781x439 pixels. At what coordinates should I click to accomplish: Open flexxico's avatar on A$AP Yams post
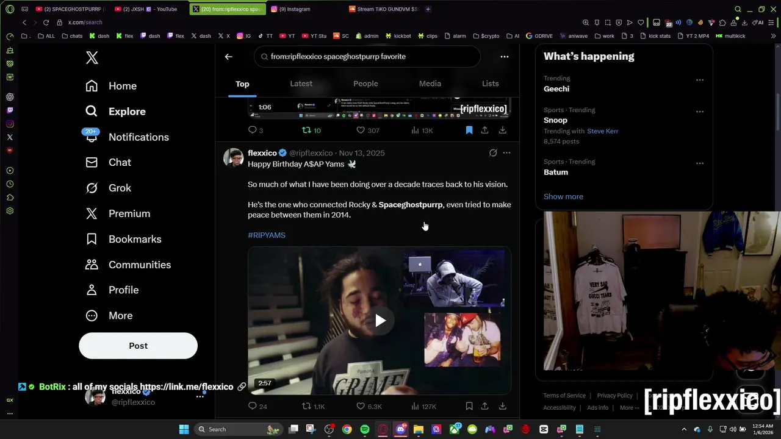click(x=233, y=157)
